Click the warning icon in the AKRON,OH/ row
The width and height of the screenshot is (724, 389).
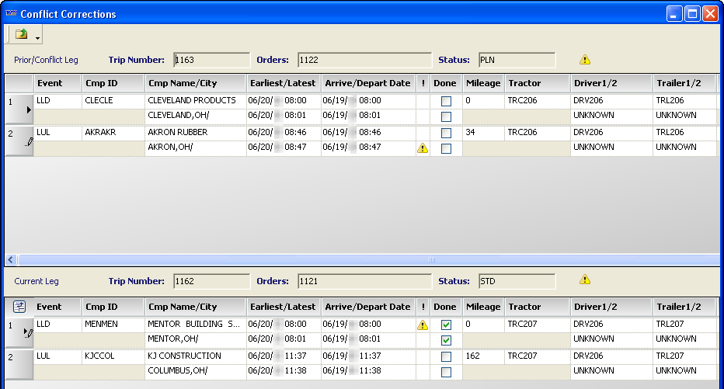pos(423,148)
